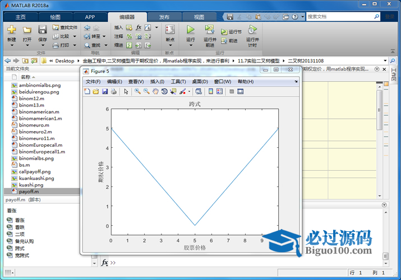Click 二叉树20131108 folder in address path
This screenshot has width=401, height=280.
306,60
